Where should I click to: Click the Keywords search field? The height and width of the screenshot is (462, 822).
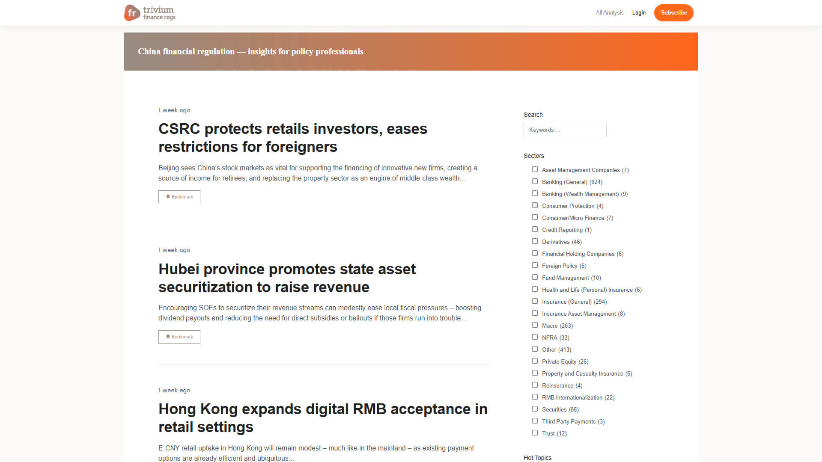565,130
